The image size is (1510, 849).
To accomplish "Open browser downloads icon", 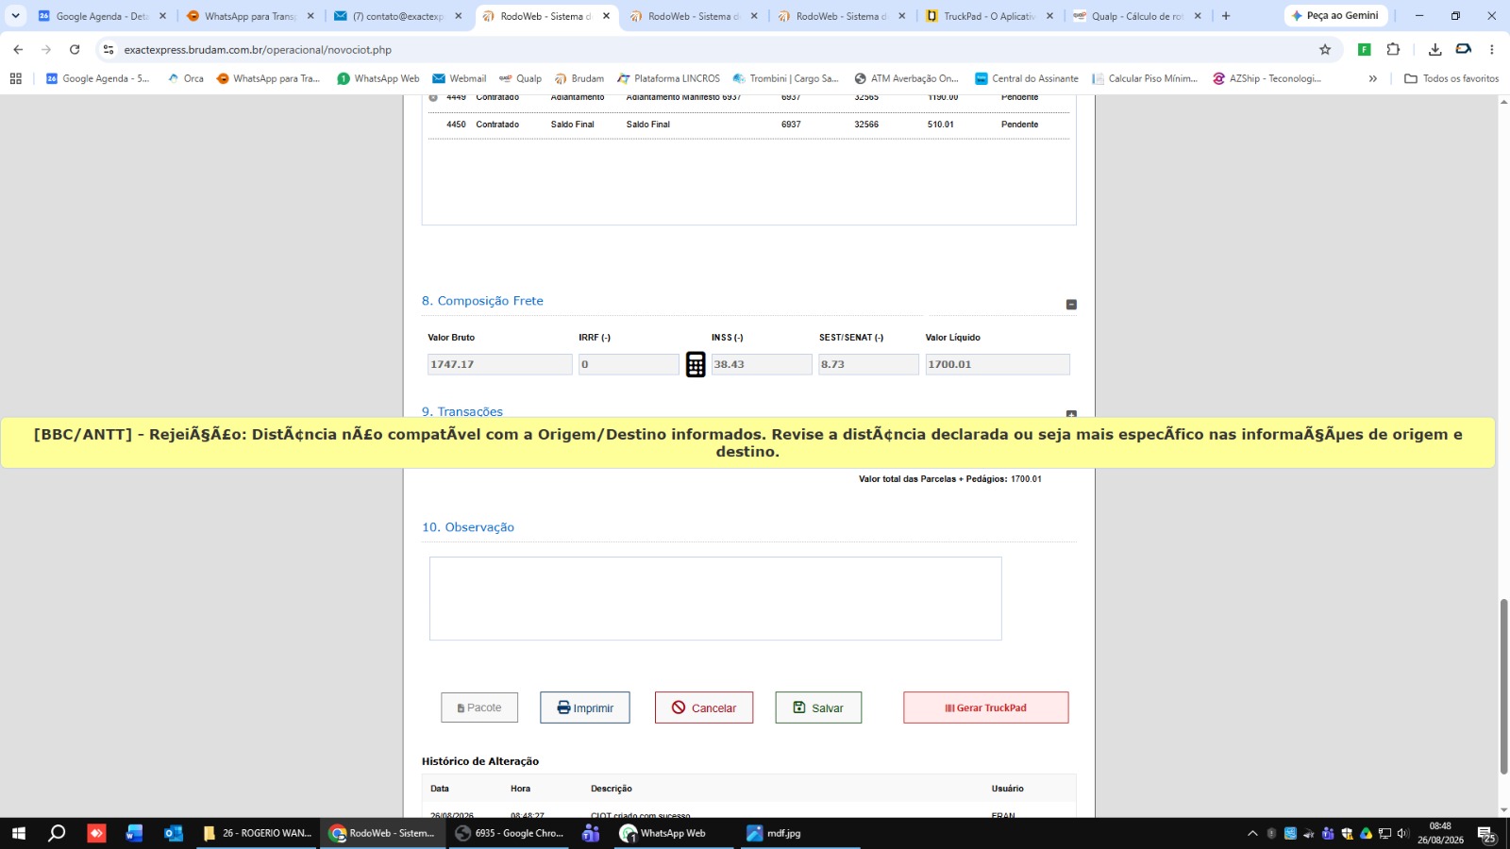I will tap(1434, 49).
